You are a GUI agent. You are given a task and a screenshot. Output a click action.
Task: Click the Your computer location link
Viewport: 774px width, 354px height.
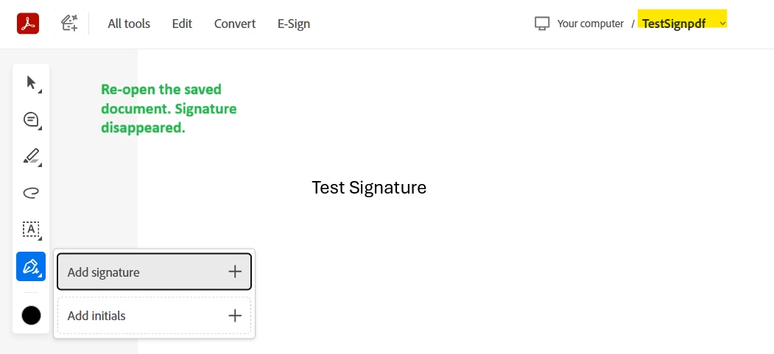click(x=591, y=24)
